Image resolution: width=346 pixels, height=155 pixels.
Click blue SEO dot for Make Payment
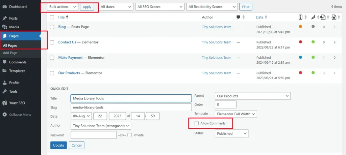[300, 57]
